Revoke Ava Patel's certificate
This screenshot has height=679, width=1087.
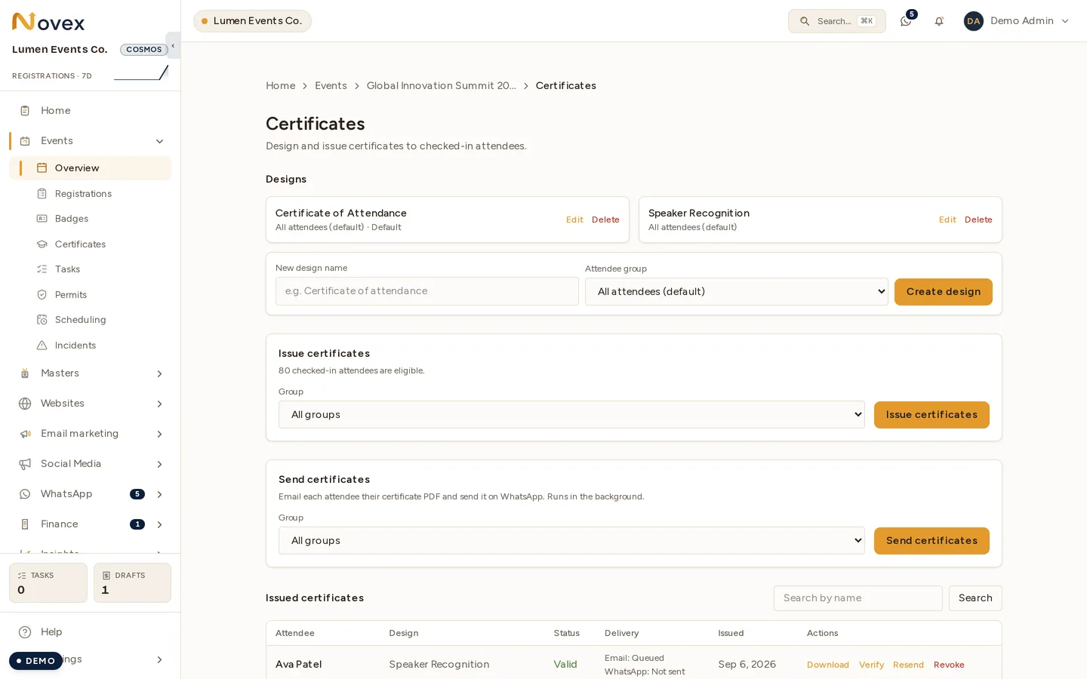[x=949, y=665]
